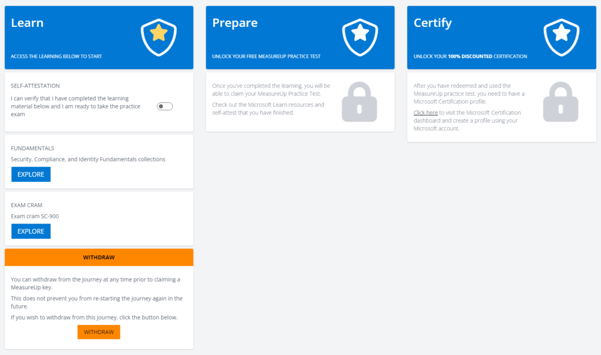Enable the self-attestation toggle switch

(x=164, y=106)
